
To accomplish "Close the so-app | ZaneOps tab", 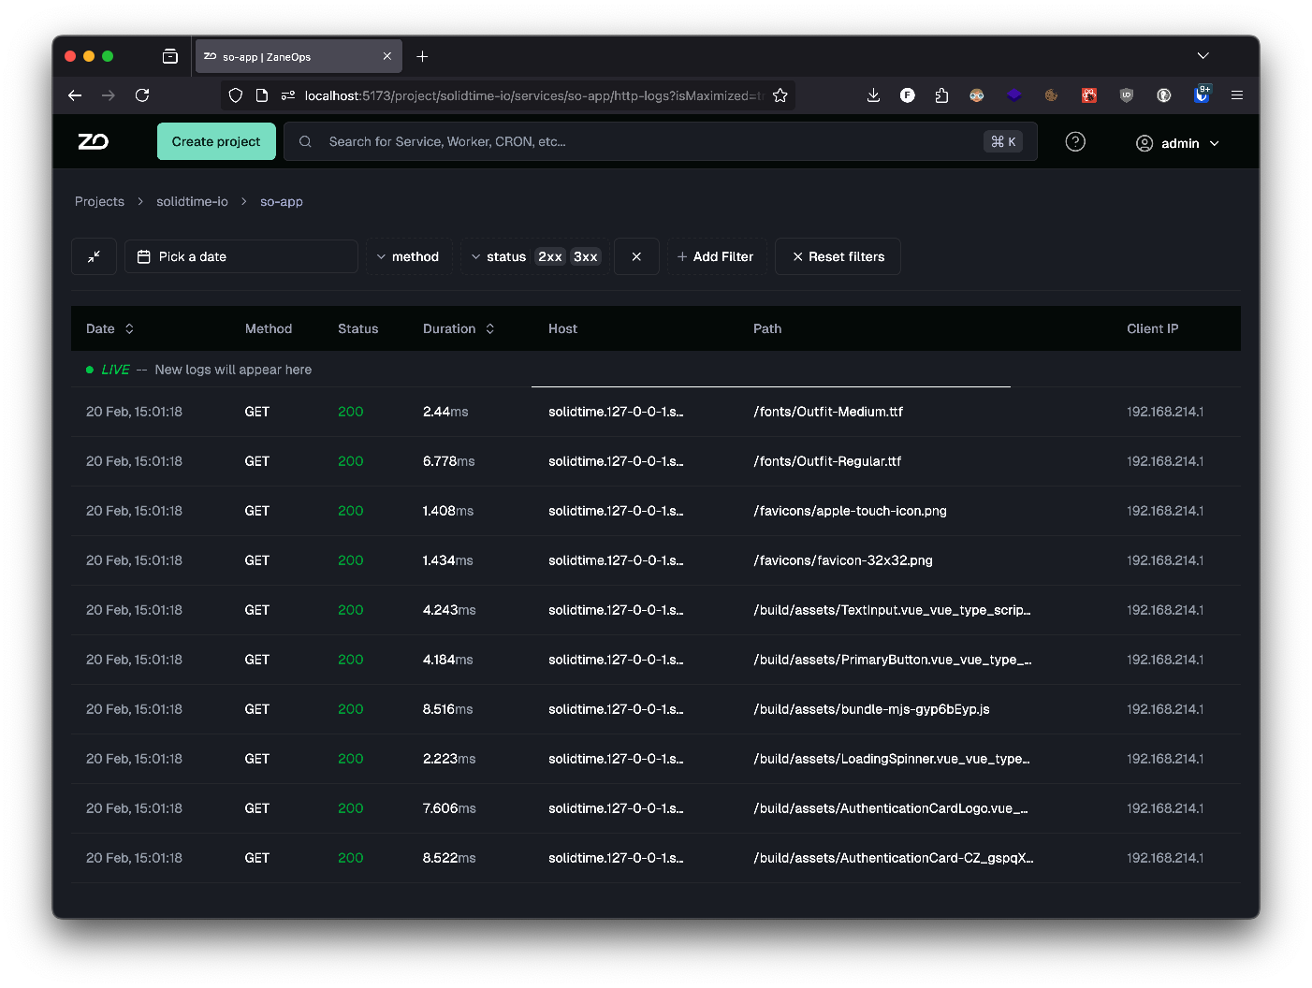I will coord(386,56).
